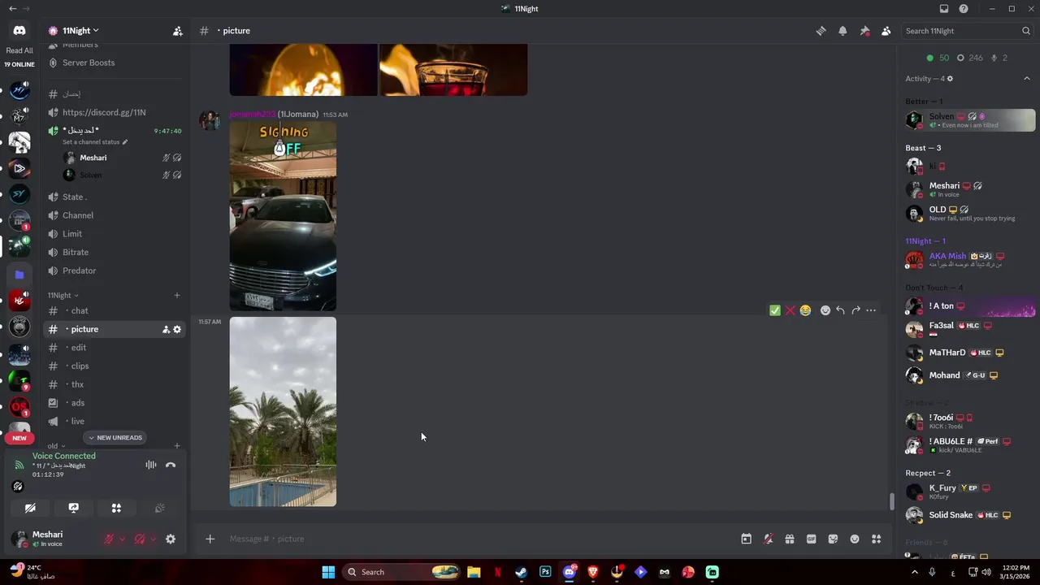The image size is (1040, 585).
Task: Open notification settings bell in channel header
Action: tap(843, 31)
